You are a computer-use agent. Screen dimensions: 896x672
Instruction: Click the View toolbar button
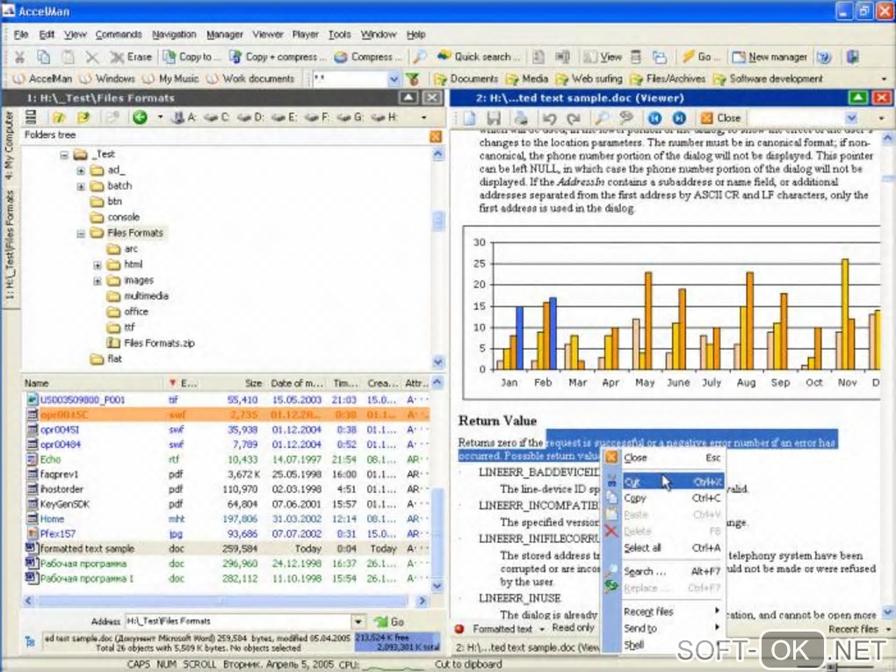click(603, 56)
